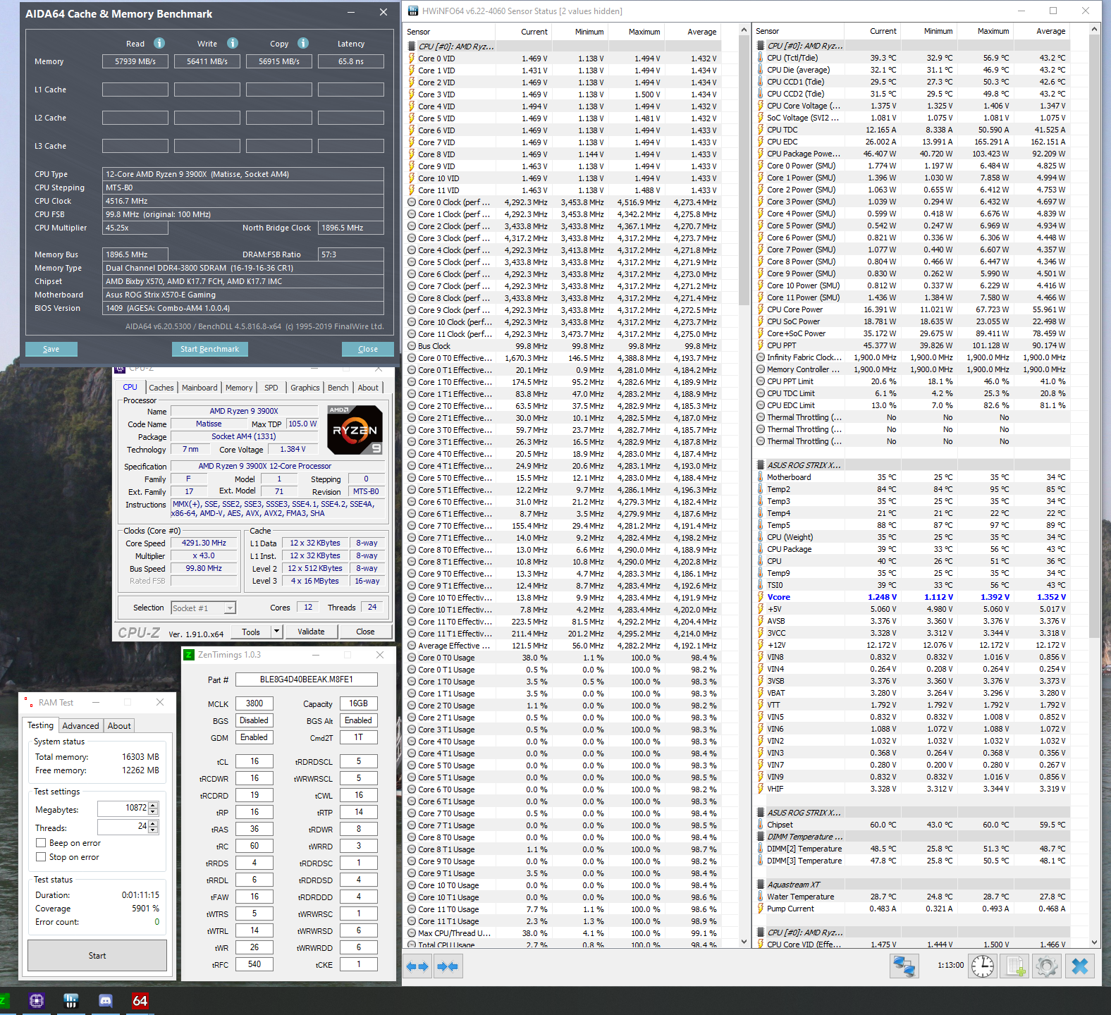Click the Vcore lightning bolt icon
The image size is (1111, 1015).
coord(761,597)
